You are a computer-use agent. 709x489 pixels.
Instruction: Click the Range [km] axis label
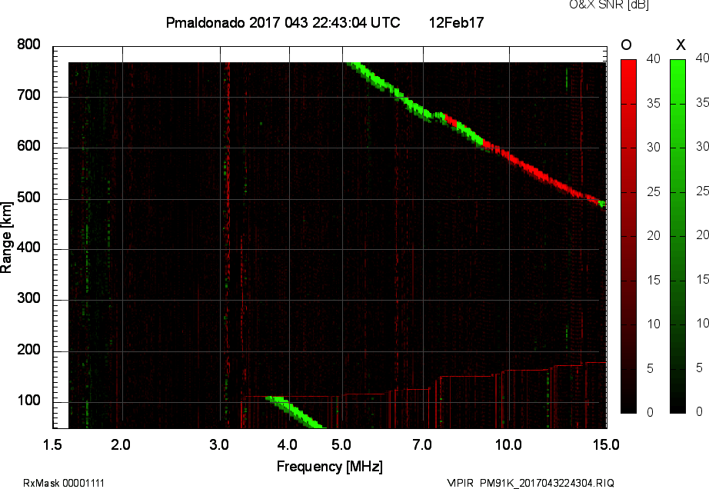[x=8, y=235]
